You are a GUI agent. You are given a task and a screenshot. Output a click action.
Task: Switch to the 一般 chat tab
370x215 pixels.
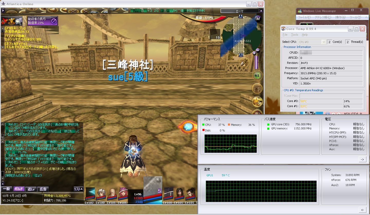point(7,189)
